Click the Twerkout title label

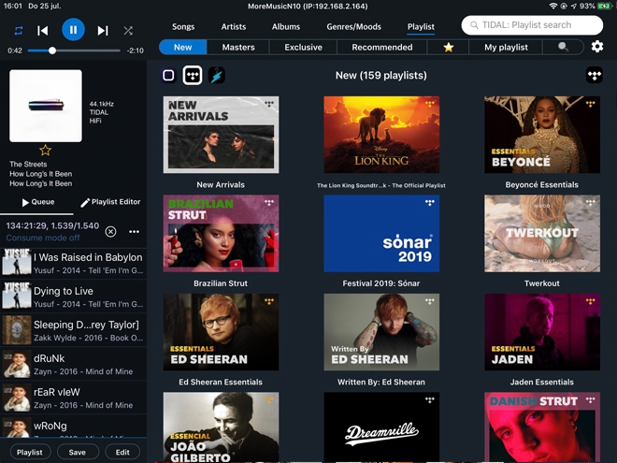click(x=542, y=283)
